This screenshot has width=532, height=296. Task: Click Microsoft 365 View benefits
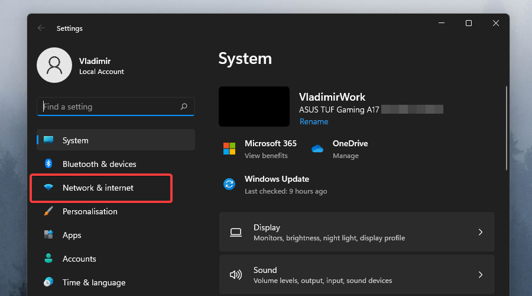point(266,156)
